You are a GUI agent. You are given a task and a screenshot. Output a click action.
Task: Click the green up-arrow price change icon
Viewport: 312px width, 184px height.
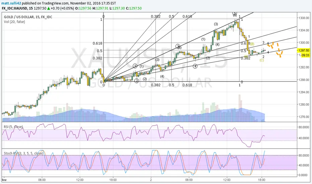[49, 8]
